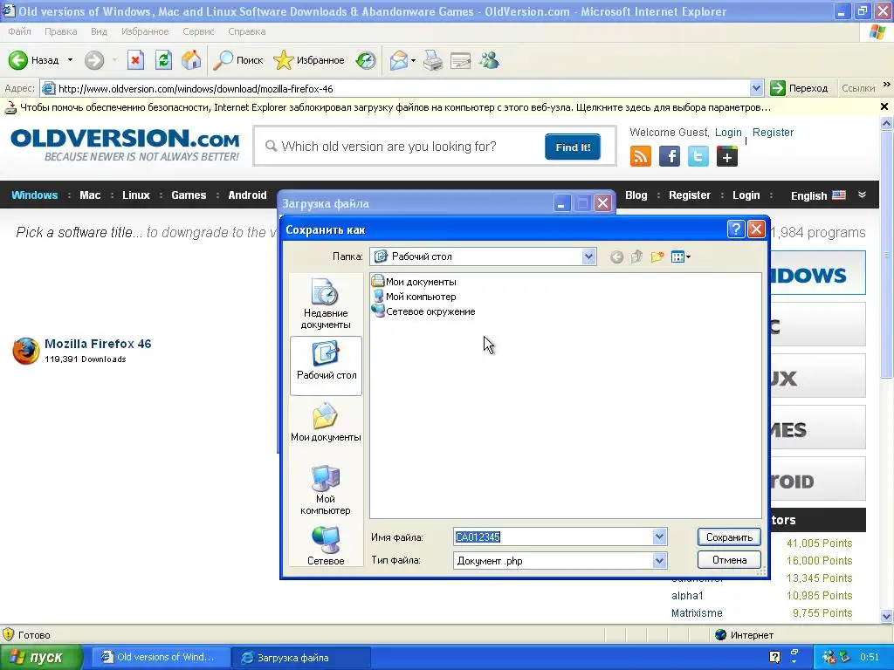The height and width of the screenshot is (670, 894).
Task: Select My Documents place in sidebar
Action: (326, 422)
